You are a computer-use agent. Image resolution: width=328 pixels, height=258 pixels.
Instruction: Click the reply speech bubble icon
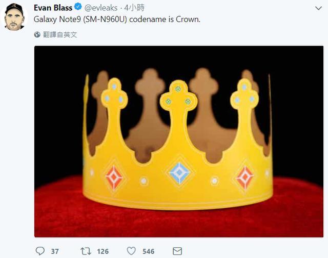(x=40, y=251)
